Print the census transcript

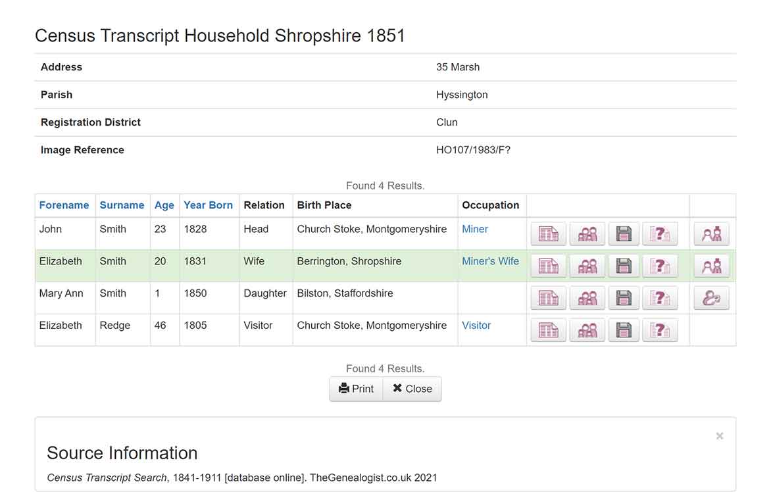pyautogui.click(x=356, y=389)
